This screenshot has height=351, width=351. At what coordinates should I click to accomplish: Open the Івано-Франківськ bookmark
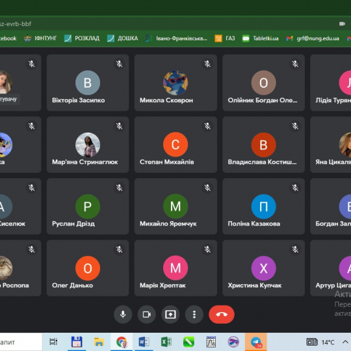pos(176,38)
